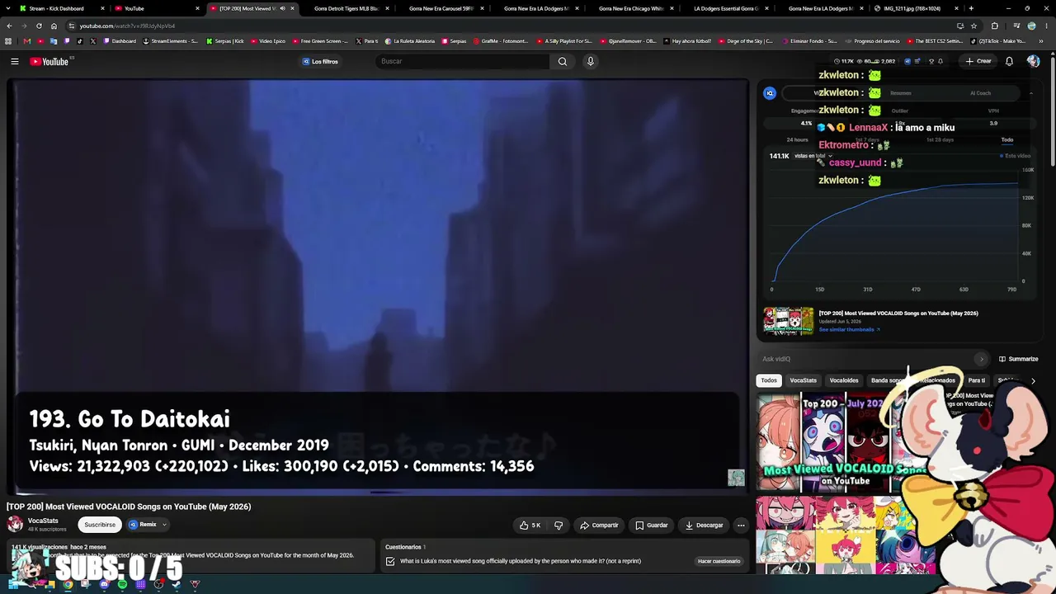
Task: Click the address bar URL
Action: coord(127,26)
